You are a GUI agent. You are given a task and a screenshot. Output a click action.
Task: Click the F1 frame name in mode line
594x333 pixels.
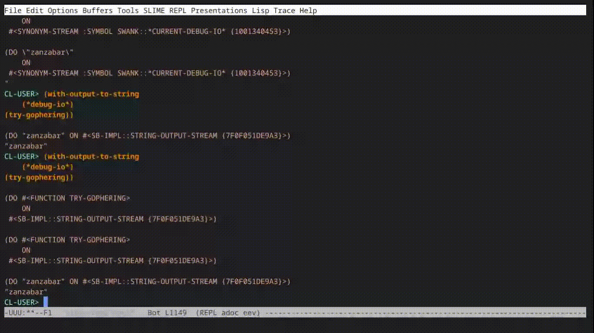coord(47,313)
